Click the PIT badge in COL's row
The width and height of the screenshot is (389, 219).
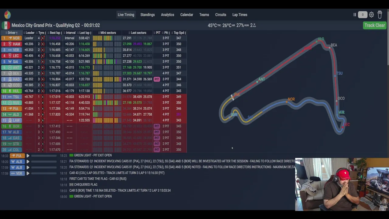click(157, 150)
